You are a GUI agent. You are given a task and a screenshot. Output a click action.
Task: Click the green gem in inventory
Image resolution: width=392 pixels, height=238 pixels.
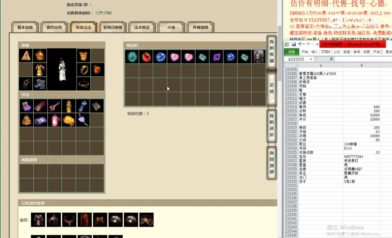pyautogui.click(x=132, y=57)
